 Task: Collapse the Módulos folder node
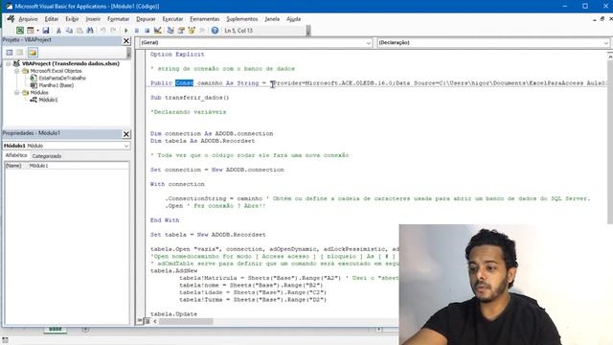(17, 93)
